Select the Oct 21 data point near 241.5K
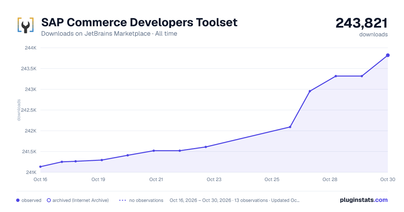The width and height of the screenshot is (404, 212). point(154,151)
